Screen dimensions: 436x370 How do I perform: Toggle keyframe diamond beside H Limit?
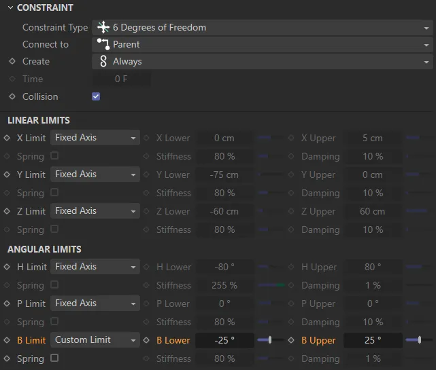7,267
